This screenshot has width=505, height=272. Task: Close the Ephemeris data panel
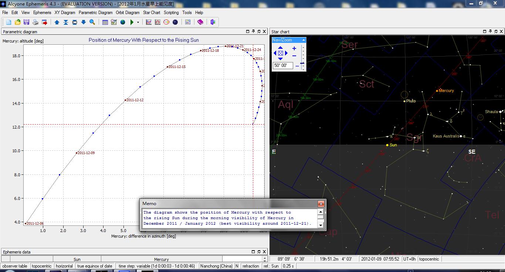pos(264,252)
